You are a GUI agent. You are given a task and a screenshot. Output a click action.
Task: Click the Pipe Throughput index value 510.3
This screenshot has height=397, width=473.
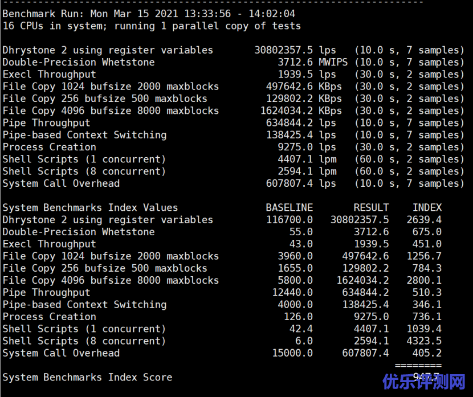pyautogui.click(x=427, y=293)
